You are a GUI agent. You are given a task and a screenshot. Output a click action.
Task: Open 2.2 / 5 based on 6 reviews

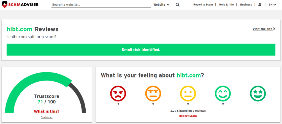click(x=188, y=111)
